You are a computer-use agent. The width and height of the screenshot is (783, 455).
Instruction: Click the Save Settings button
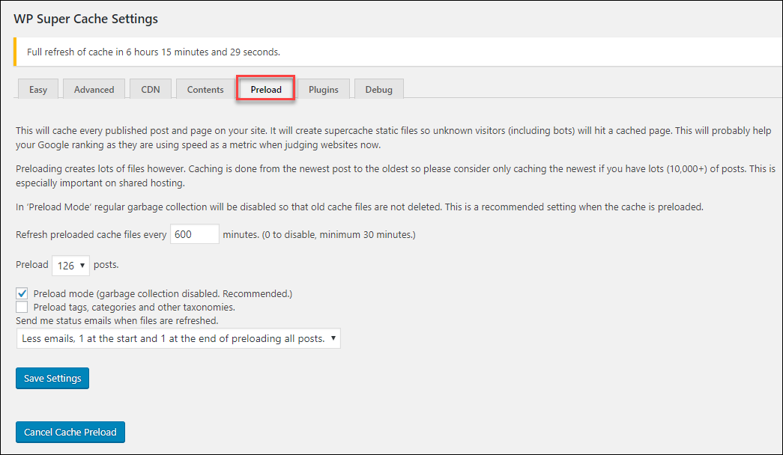tap(52, 378)
